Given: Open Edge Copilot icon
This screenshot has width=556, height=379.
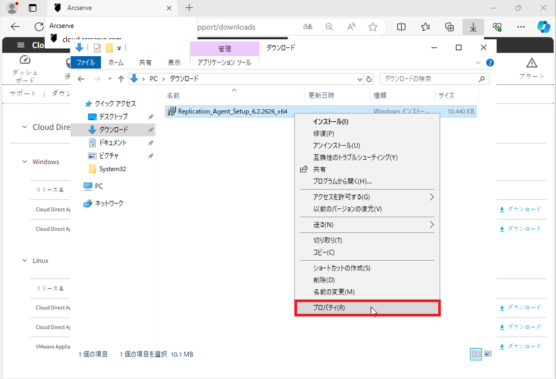Looking at the screenshot, I should click(543, 27).
